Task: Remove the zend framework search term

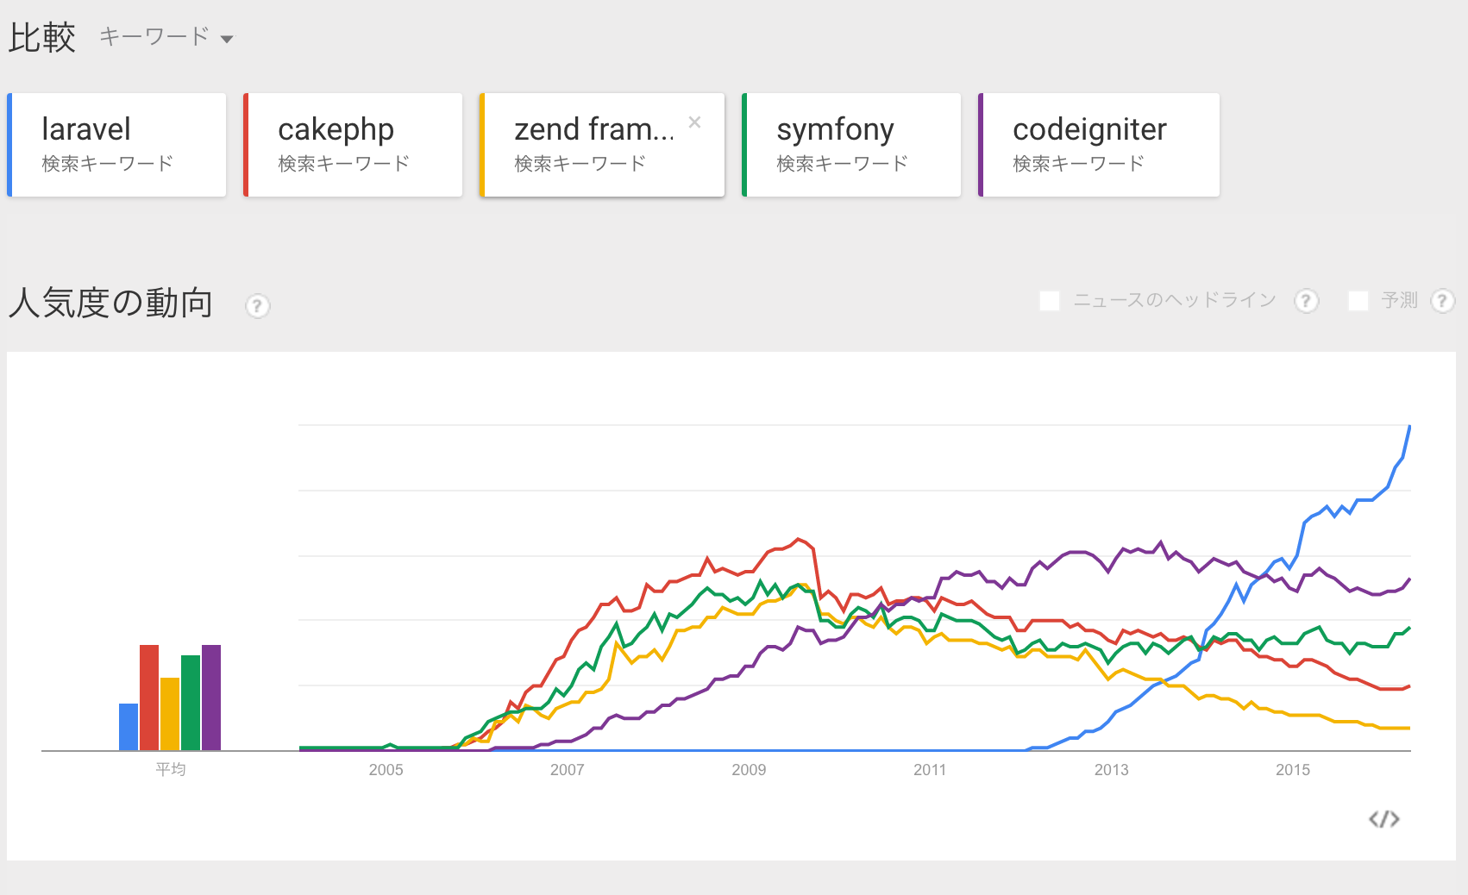Action: pos(694,122)
